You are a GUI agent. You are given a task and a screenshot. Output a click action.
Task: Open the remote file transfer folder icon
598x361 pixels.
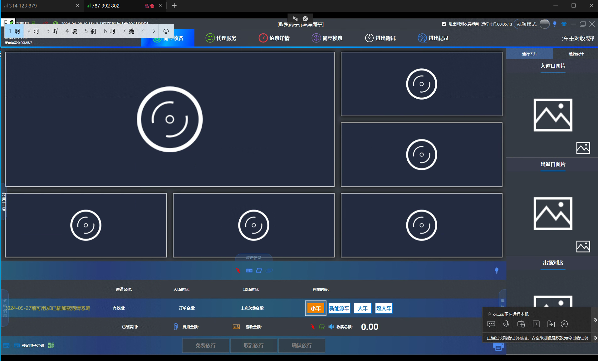[x=551, y=324]
